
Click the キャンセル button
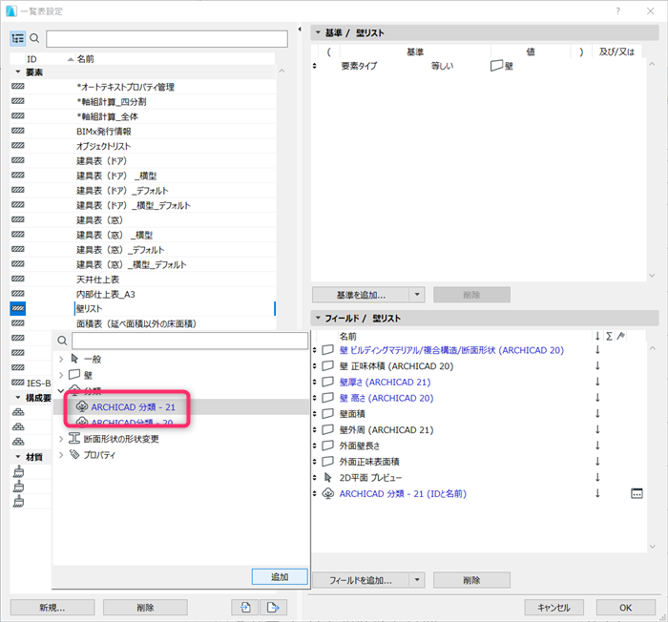point(553,607)
